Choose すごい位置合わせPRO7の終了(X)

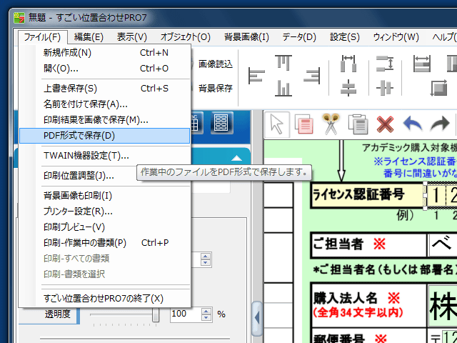pos(105,299)
